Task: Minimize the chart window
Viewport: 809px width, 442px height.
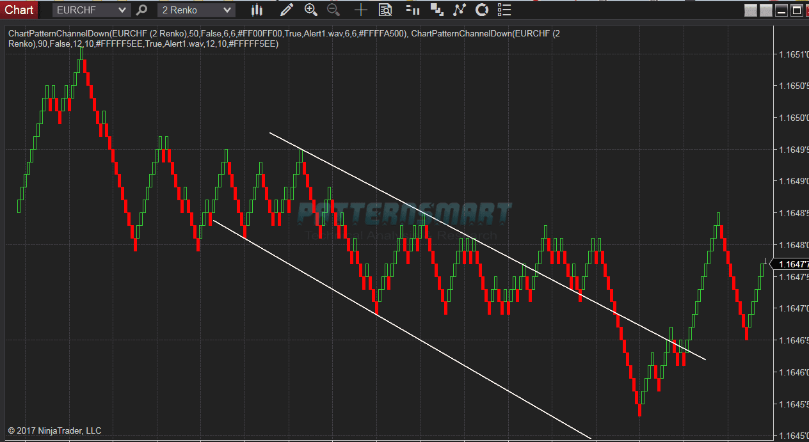Action: pyautogui.click(x=781, y=10)
